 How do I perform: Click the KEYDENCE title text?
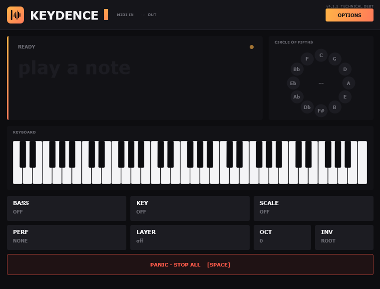pos(64,15)
